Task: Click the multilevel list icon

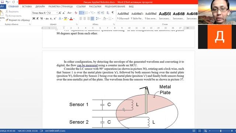Action: click(x=92, y=13)
